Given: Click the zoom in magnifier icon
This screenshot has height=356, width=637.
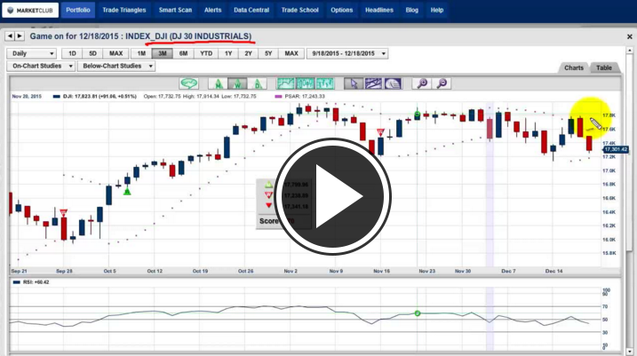Looking at the screenshot, I should click(422, 83).
